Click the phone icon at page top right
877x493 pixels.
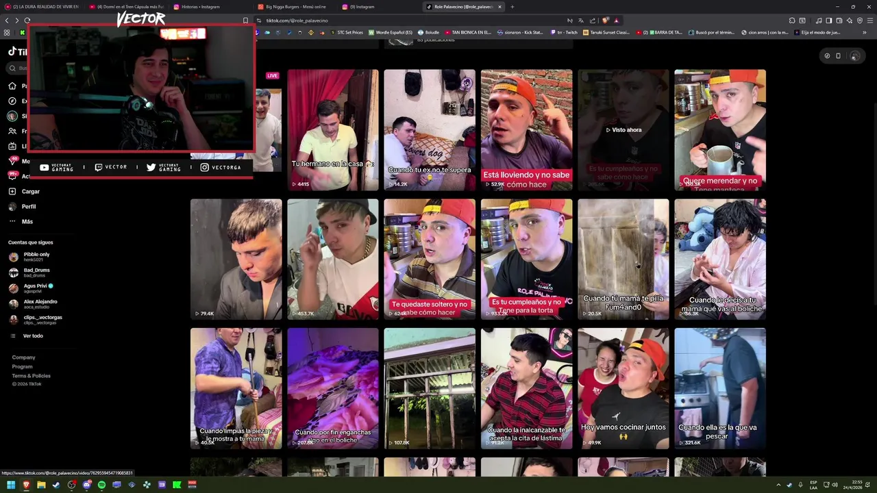click(838, 56)
